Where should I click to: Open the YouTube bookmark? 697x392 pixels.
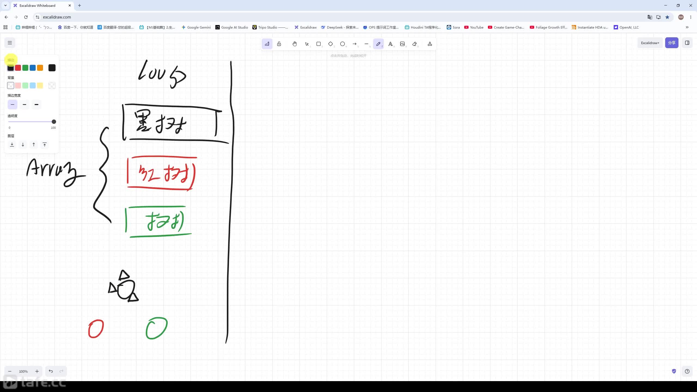coord(474,27)
